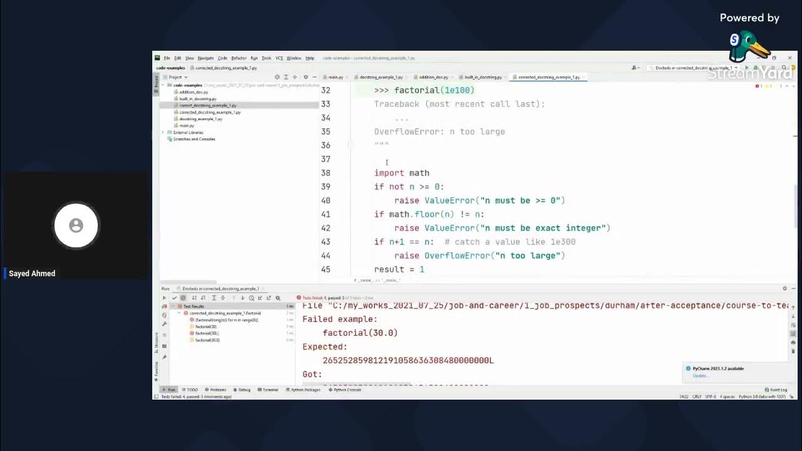The width and height of the screenshot is (802, 451).
Task: Open the Python Packages tool window
Action: [x=303, y=390]
